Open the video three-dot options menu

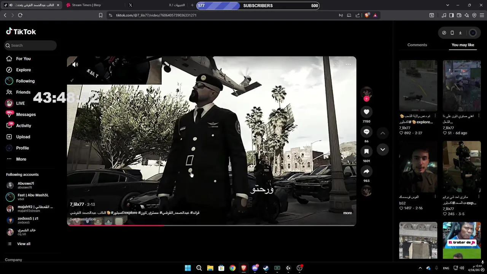coord(348,64)
